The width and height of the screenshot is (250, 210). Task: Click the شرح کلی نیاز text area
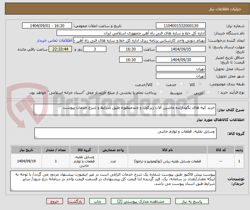click(125, 109)
